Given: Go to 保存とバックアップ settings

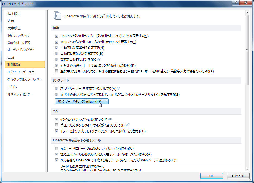Looking at the screenshot, I should [x=25, y=35].
